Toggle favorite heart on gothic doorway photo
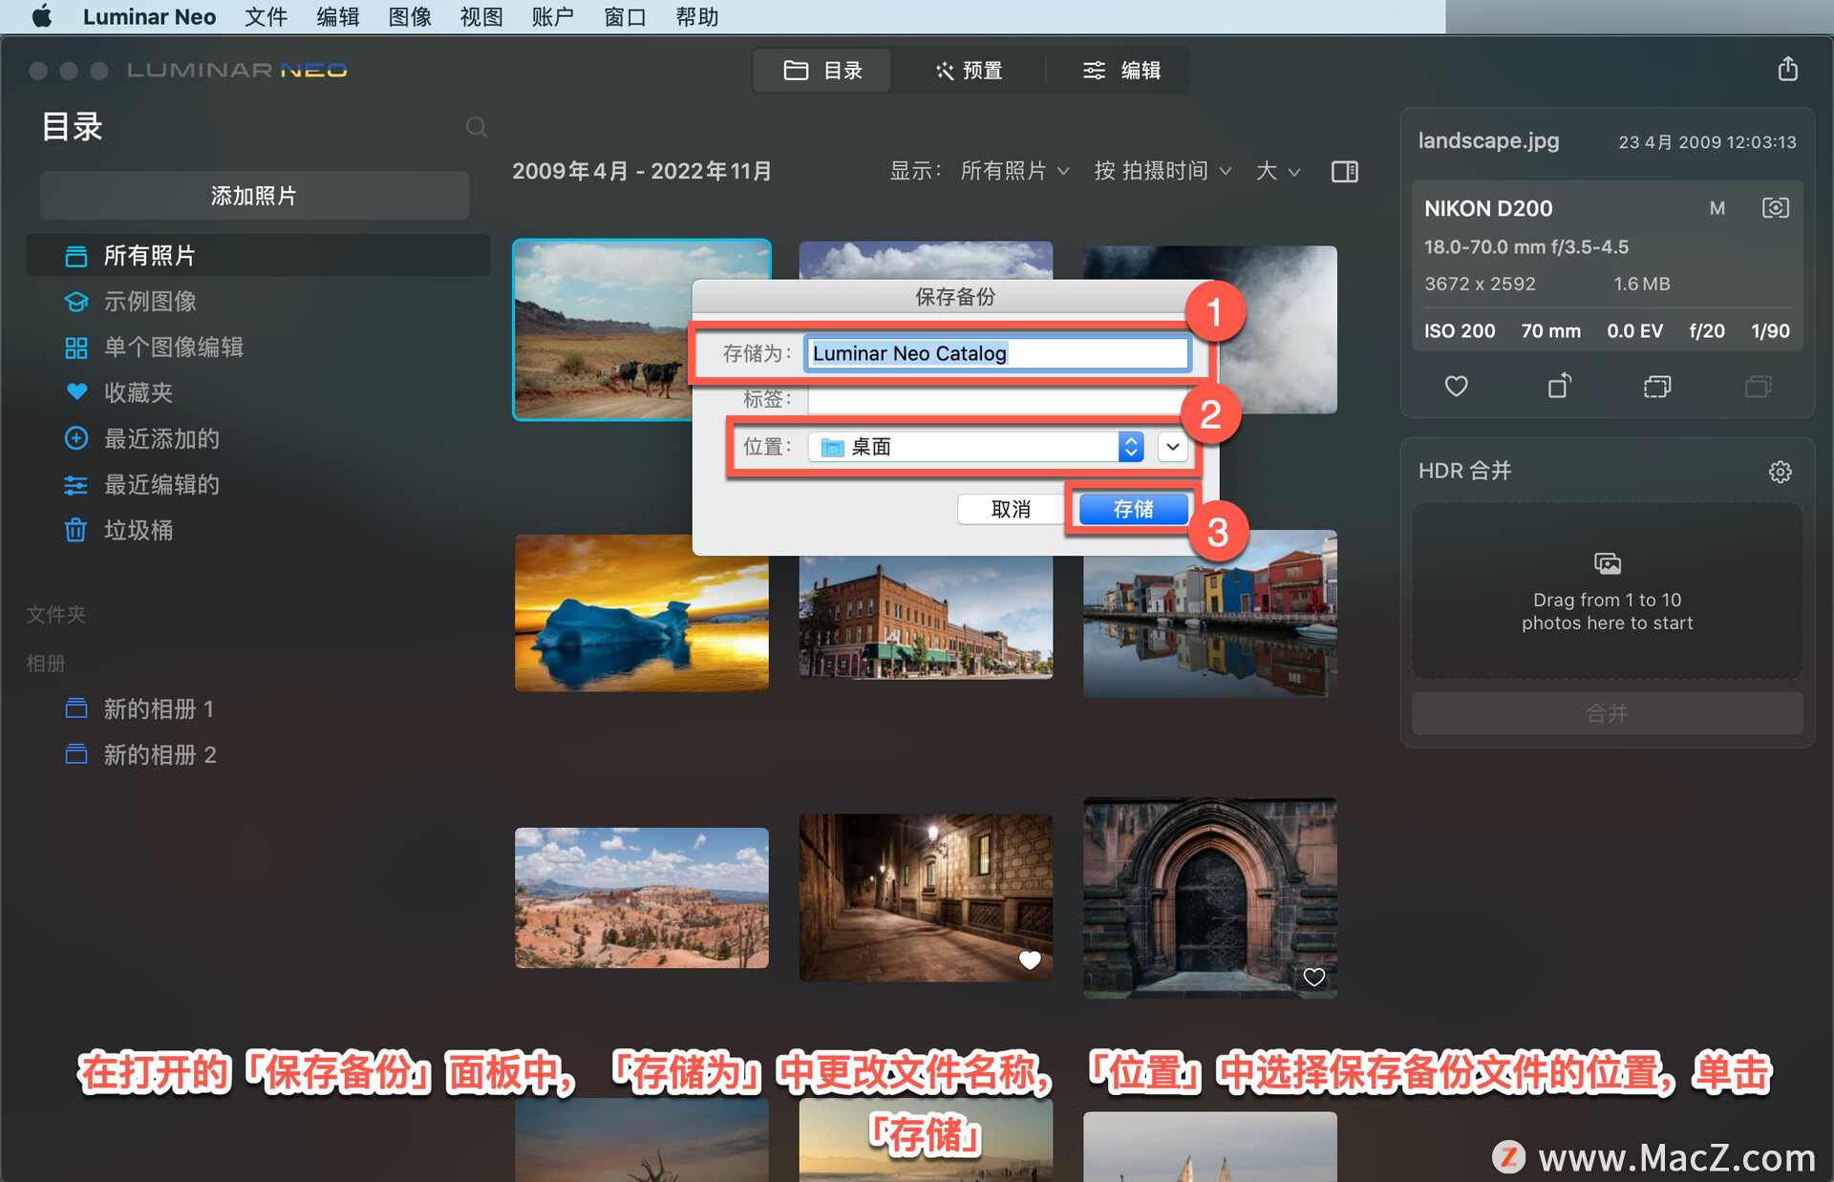 1313,977
